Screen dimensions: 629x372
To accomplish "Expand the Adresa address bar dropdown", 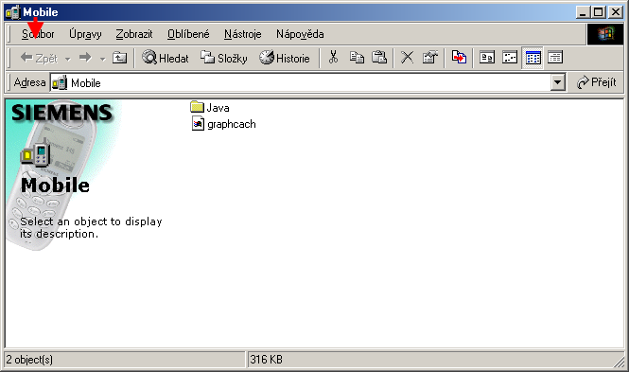I will click(557, 82).
